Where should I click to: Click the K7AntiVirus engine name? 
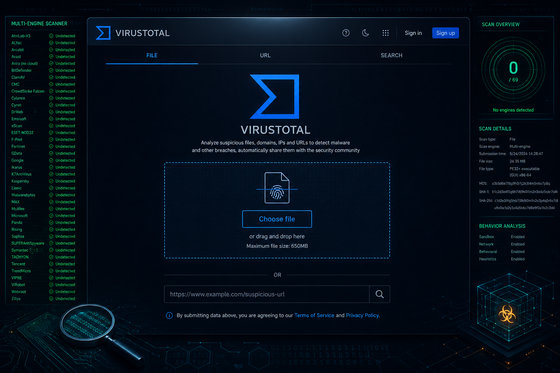22,174
